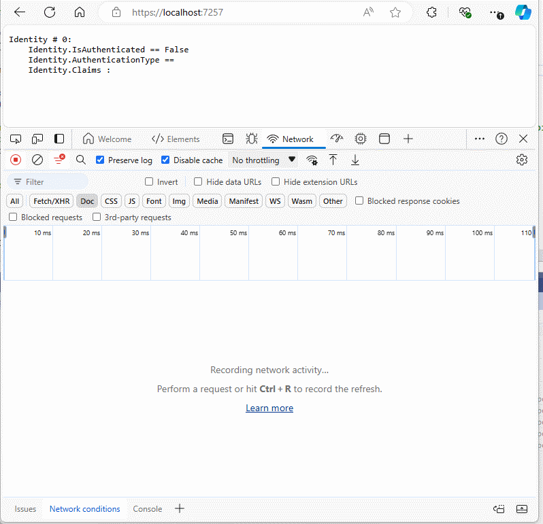The image size is (543, 524).
Task: Open the Network conditions quick view tab
Action: 85,509
